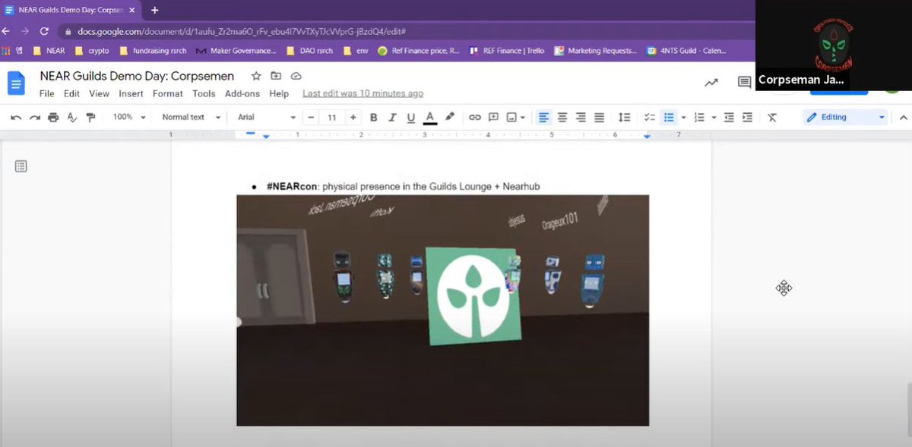Click the redo arrow in the toolbar
The width and height of the screenshot is (912, 447).
pyautogui.click(x=35, y=118)
